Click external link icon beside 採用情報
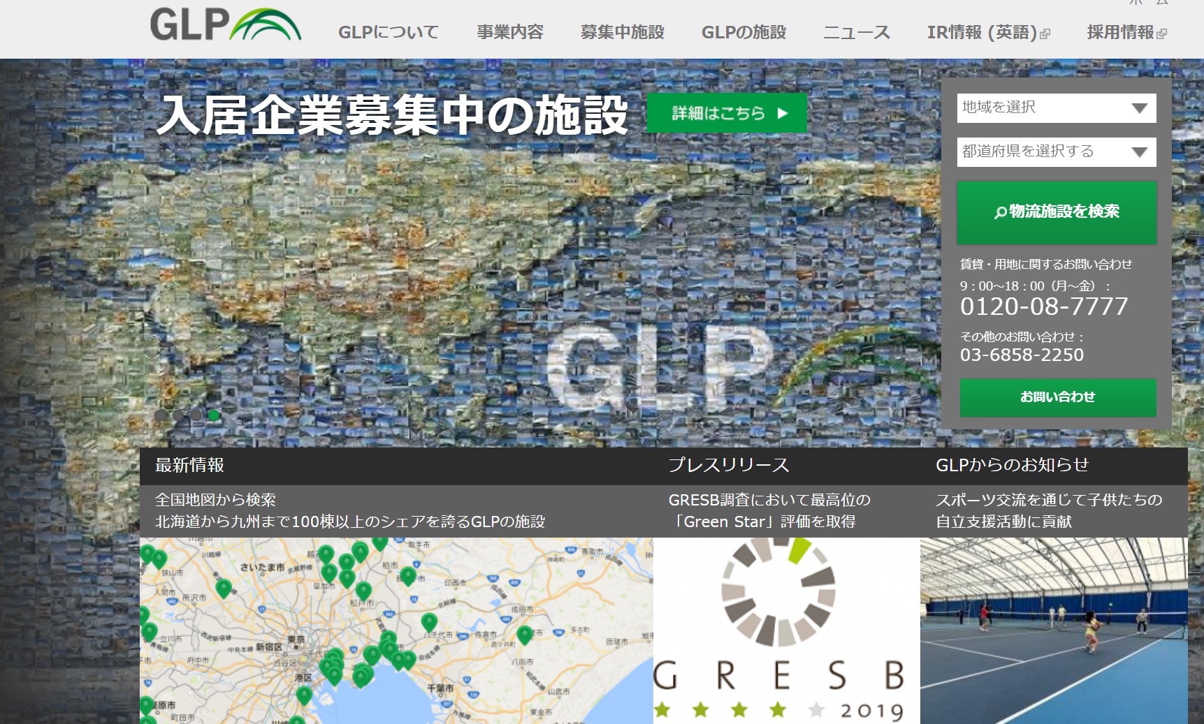Screen dimensions: 1204x724 tap(1161, 34)
